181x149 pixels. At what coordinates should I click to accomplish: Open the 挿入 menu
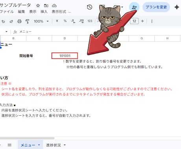click(44, 12)
